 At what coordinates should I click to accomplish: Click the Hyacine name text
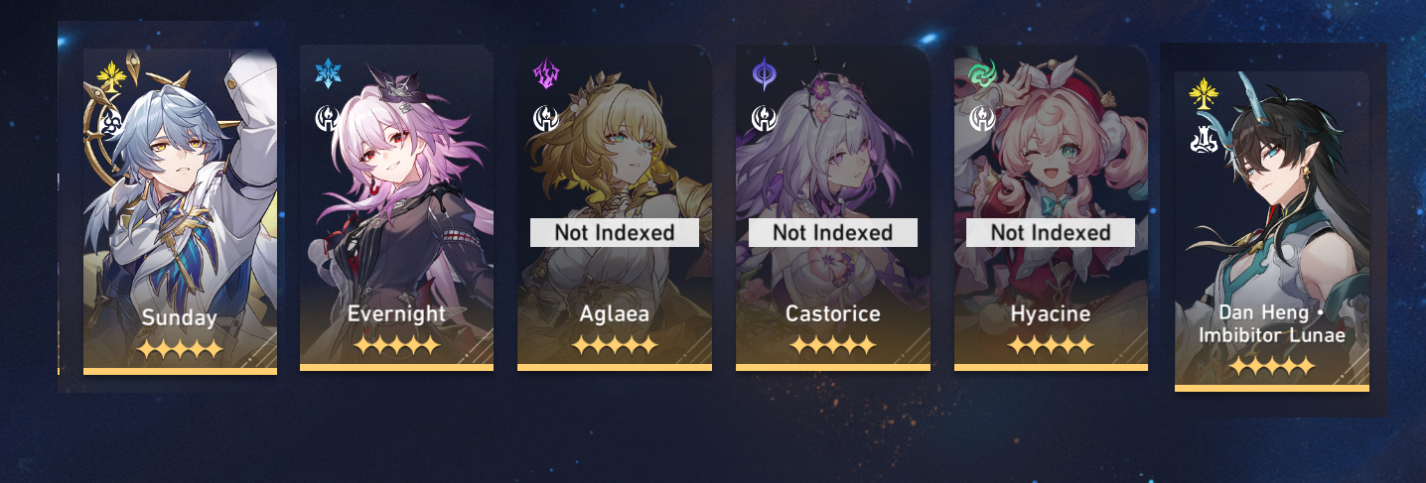click(x=1051, y=314)
